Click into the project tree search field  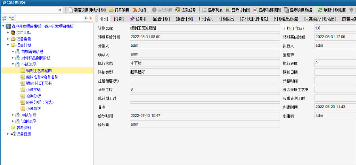(x=49, y=18)
